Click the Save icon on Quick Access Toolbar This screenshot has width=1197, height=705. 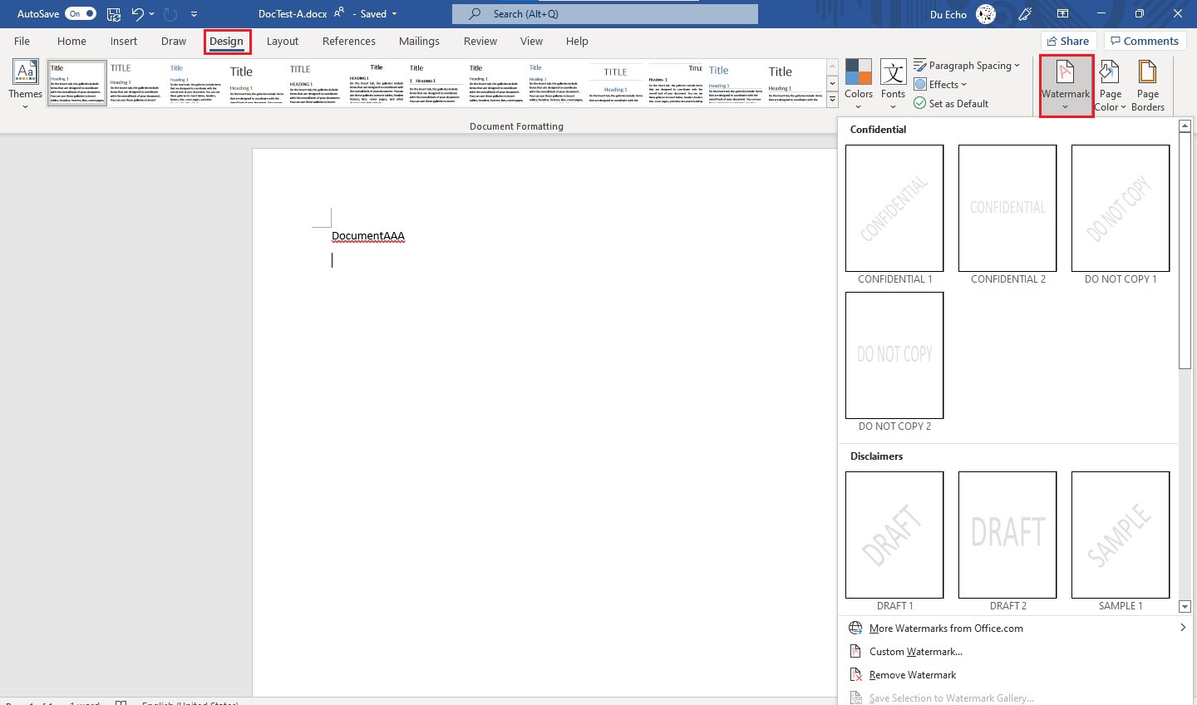[x=113, y=13]
